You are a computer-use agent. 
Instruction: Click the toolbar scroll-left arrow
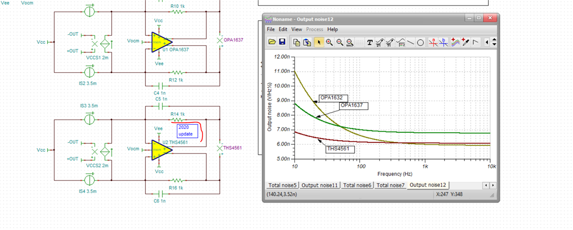tap(487, 42)
